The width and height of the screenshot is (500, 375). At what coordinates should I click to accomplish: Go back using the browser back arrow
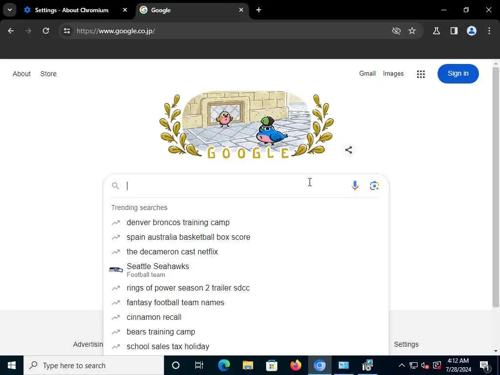[x=11, y=31]
